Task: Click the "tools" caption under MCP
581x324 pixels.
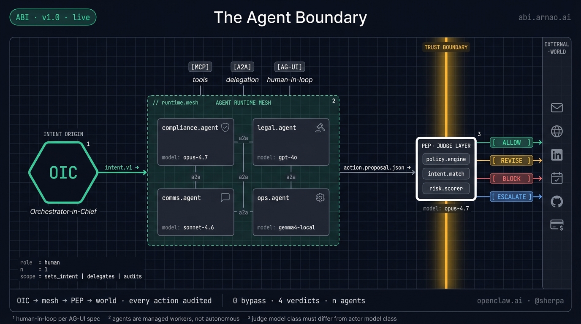Action: coord(200,80)
